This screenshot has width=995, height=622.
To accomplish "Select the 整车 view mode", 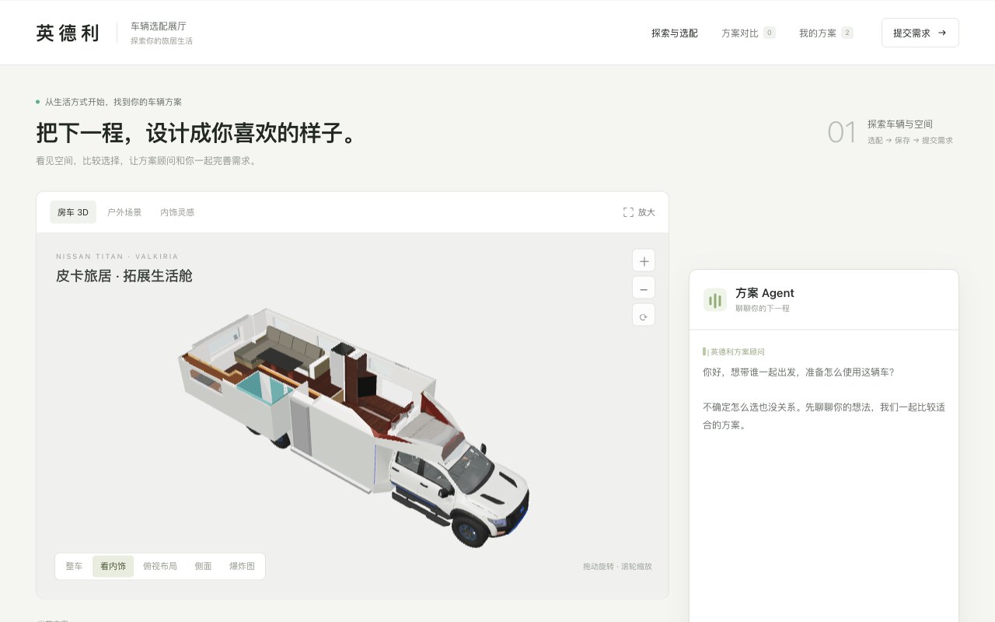I will (x=74, y=566).
